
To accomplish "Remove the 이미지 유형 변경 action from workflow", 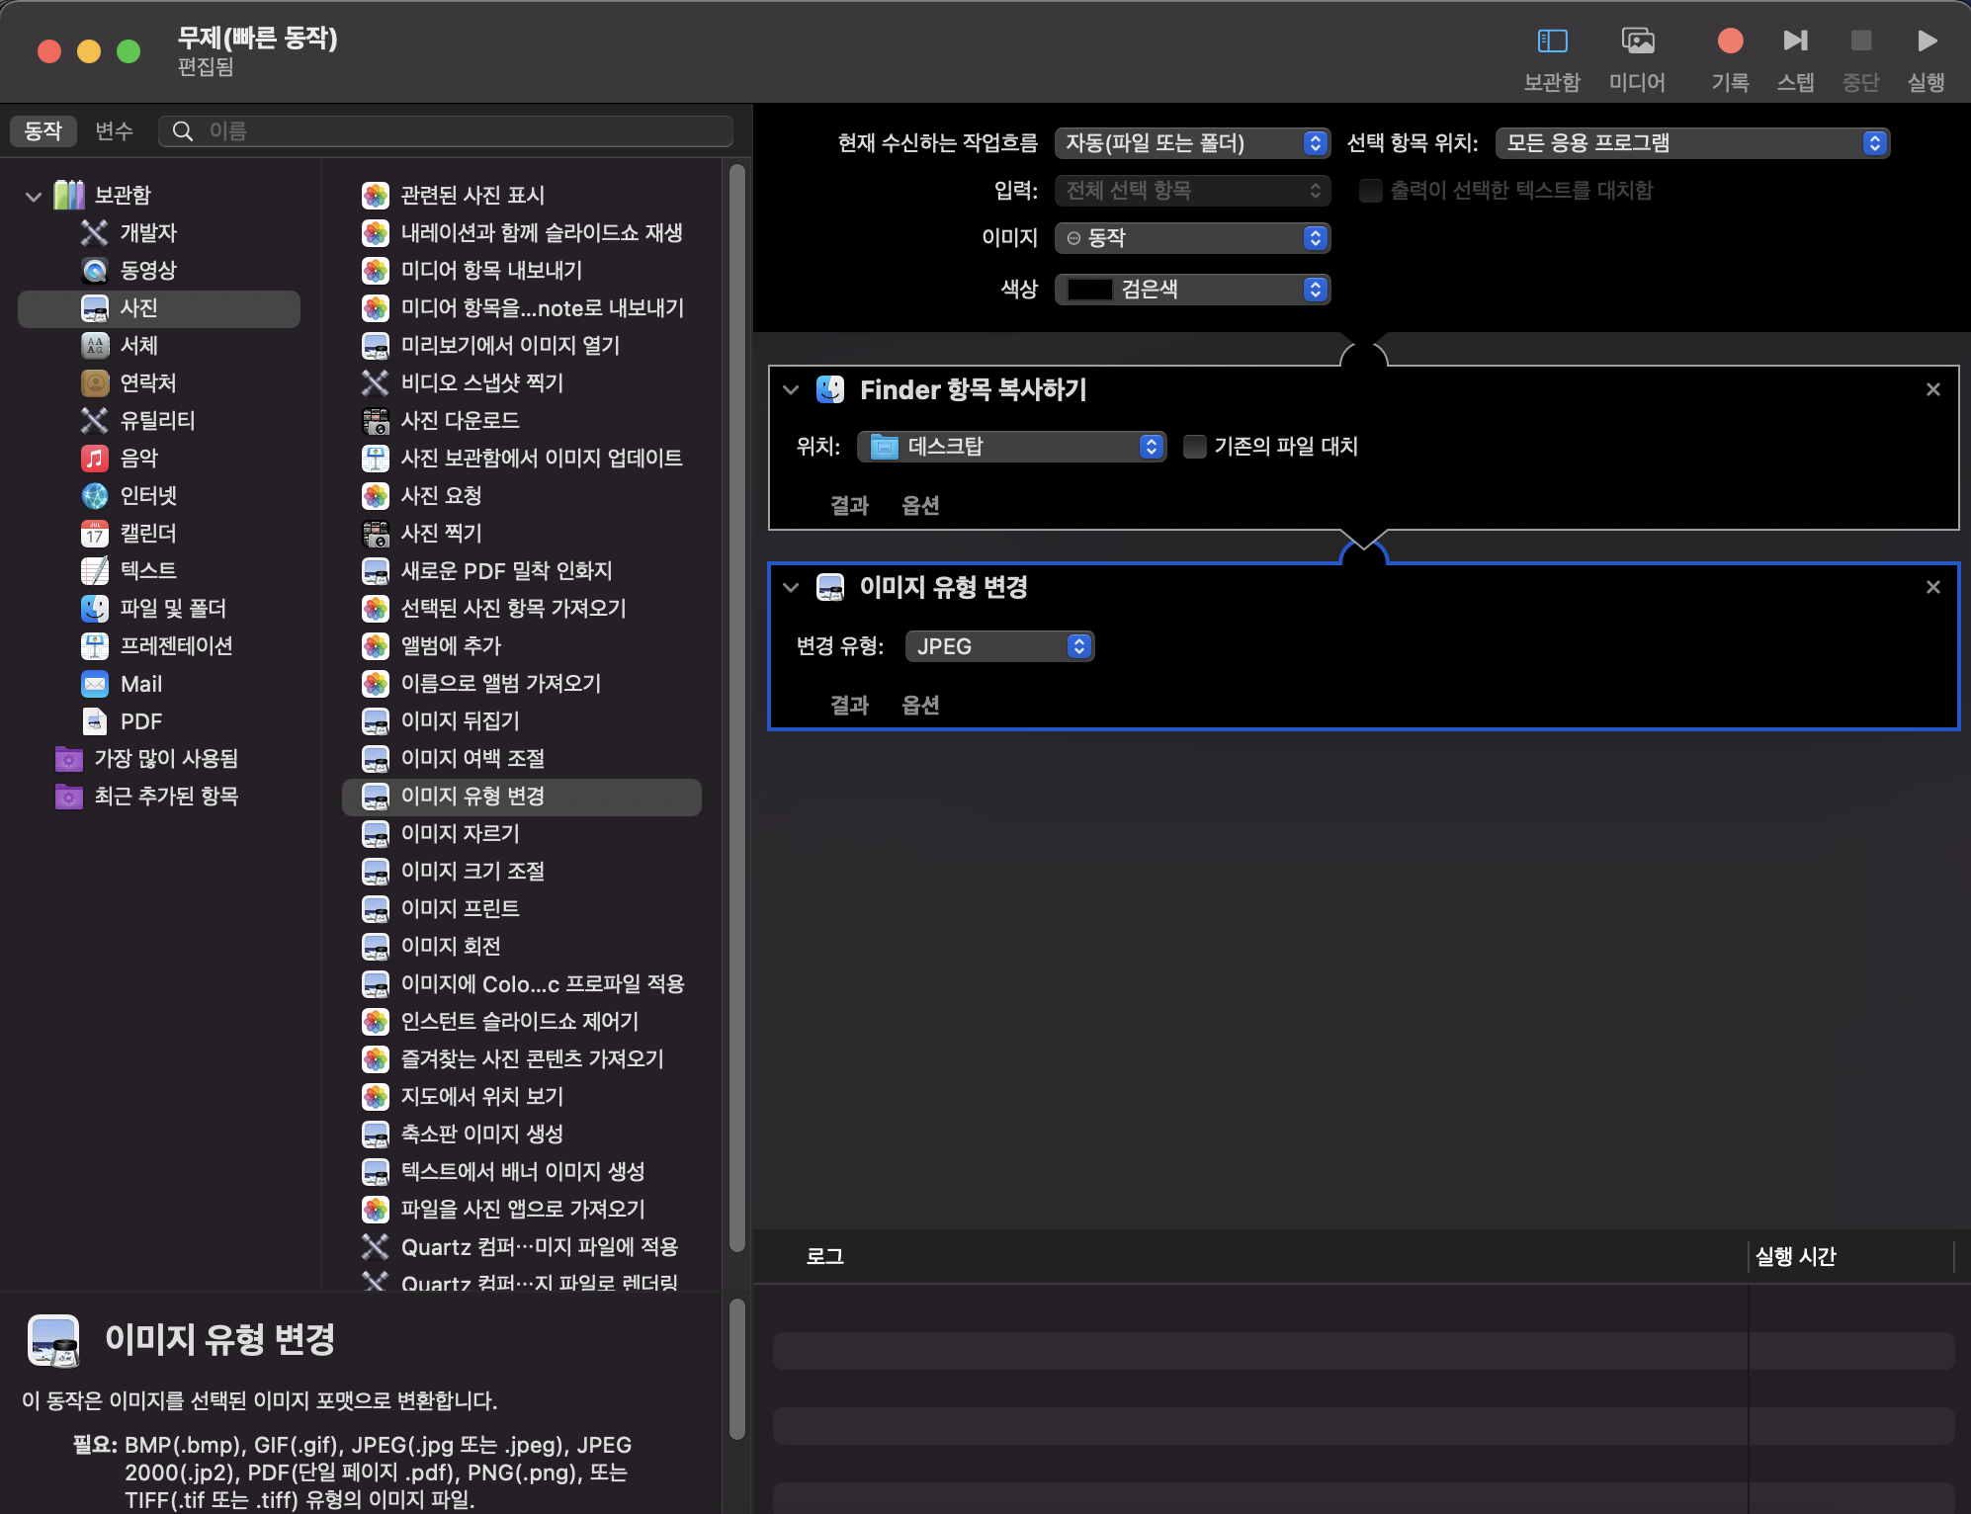I will [1933, 588].
